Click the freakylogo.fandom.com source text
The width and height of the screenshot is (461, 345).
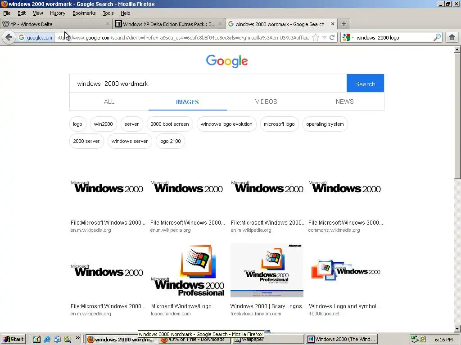(256, 314)
